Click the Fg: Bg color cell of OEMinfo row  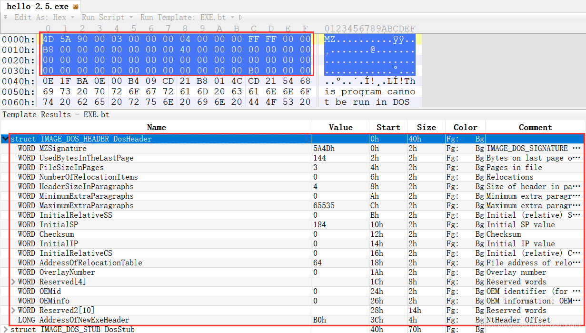pyautogui.click(x=465, y=301)
